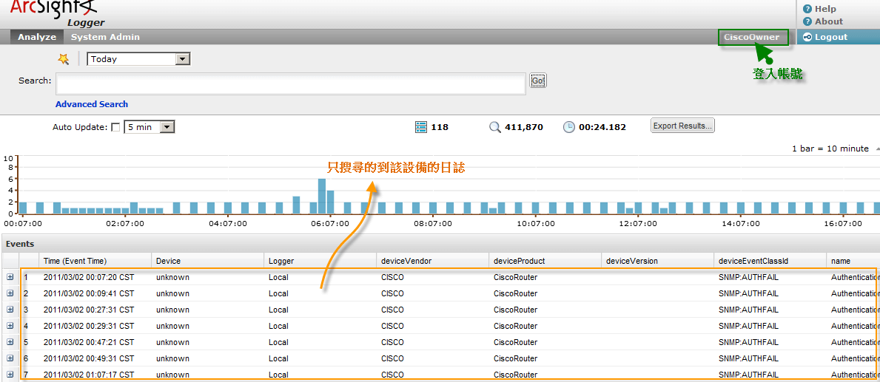Click the tallest histogram bar near 06:07:00
The height and width of the screenshot is (382, 880).
[322, 196]
